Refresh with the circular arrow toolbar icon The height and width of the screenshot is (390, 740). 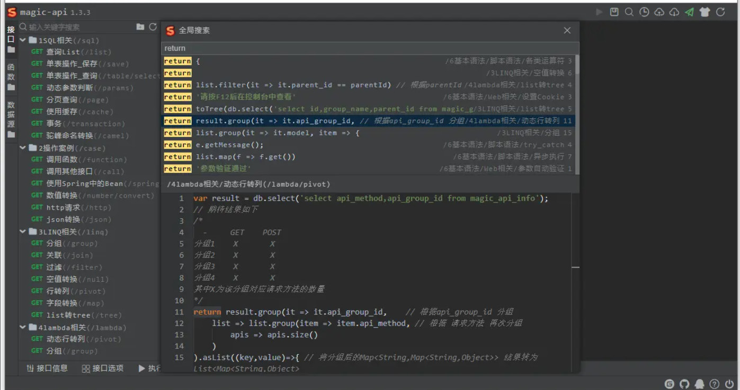[x=719, y=12]
